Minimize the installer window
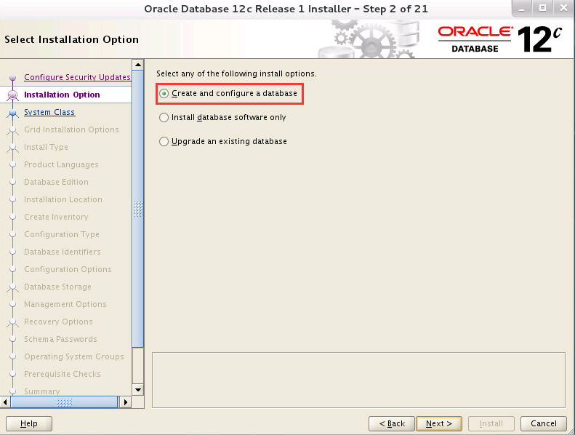The height and width of the screenshot is (435, 575). click(x=522, y=8)
